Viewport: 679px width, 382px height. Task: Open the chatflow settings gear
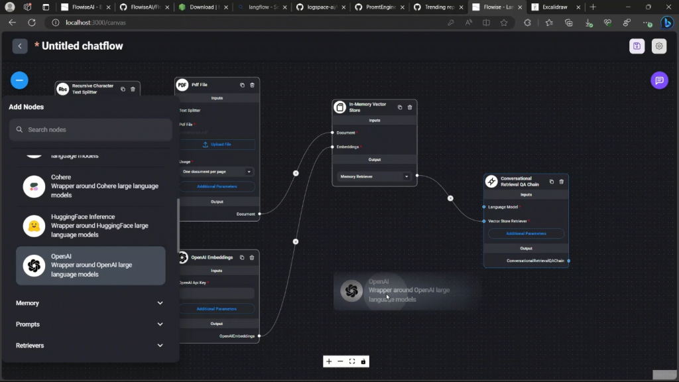pyautogui.click(x=659, y=46)
